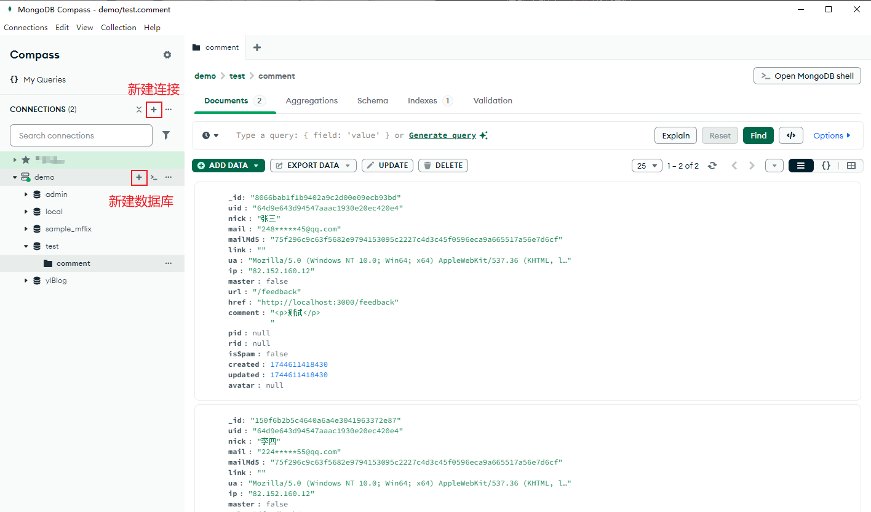Click the Find button
This screenshot has height=512, width=871.
(x=758, y=135)
